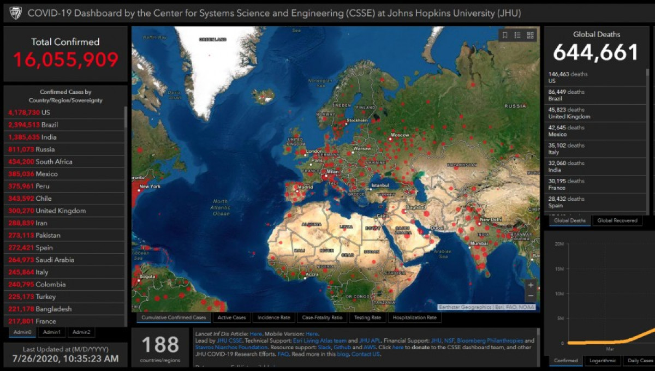Select the Incidence Rate tab

274,318
